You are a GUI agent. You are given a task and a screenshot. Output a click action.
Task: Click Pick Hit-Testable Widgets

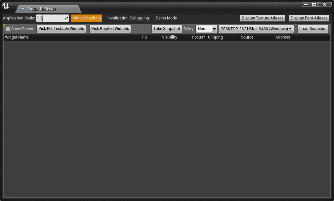[61, 29]
